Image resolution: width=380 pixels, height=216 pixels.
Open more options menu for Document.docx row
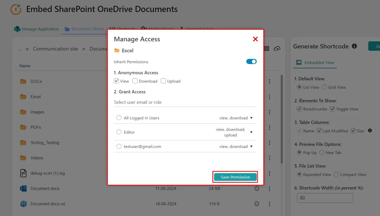[x=269, y=188]
